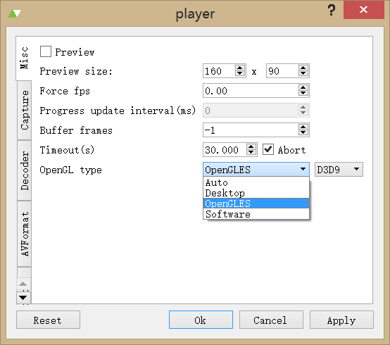Decrease preview height with down arrow
390x345 pixels.
point(303,73)
